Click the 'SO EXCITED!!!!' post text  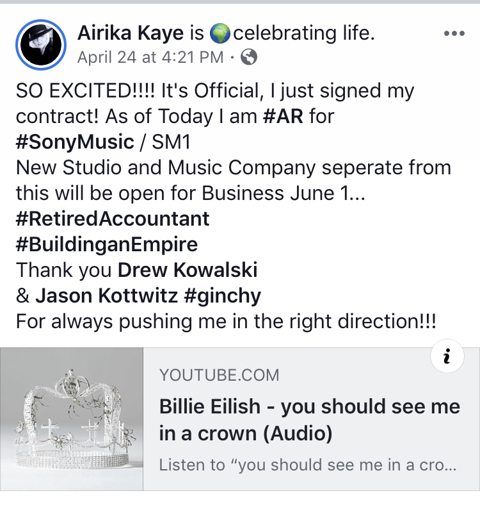click(x=86, y=90)
